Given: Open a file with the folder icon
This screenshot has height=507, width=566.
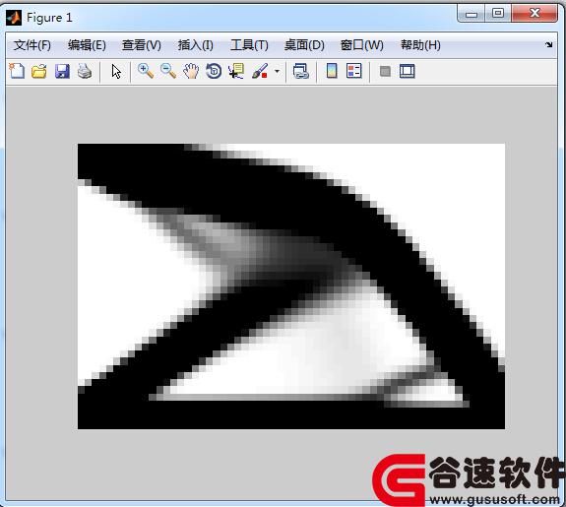Looking at the screenshot, I should tap(39, 71).
